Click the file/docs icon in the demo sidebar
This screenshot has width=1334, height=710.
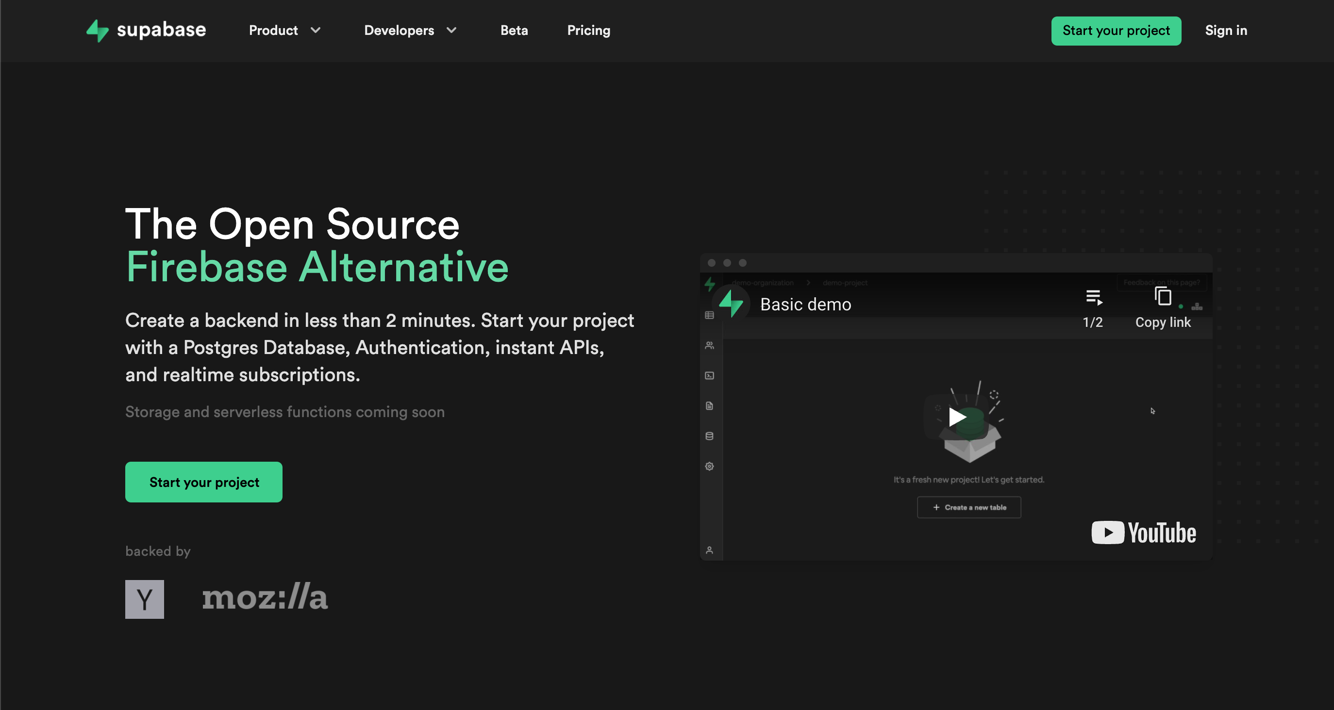pos(709,406)
